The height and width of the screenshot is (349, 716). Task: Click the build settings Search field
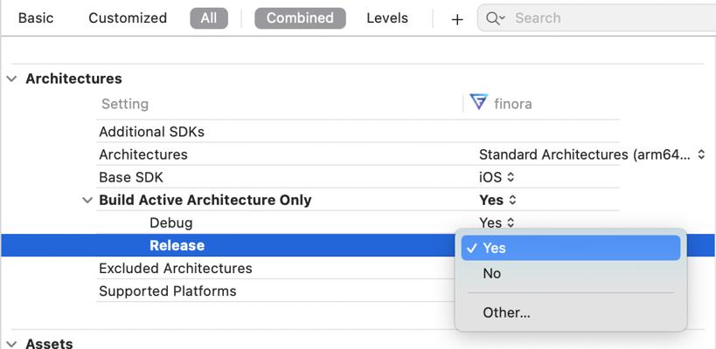coord(603,18)
